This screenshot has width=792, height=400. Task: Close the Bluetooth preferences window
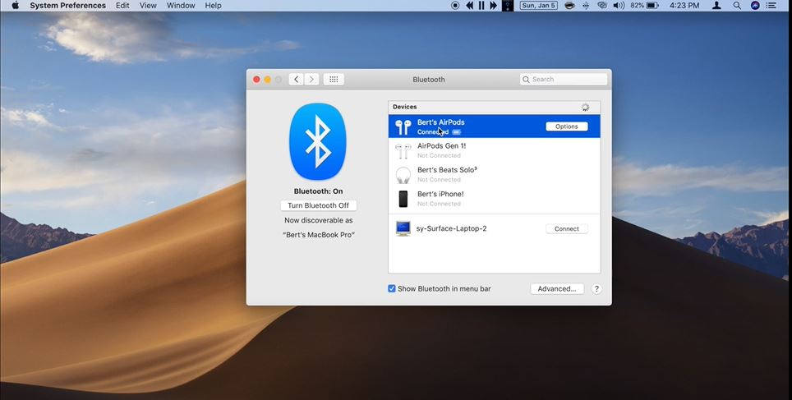click(x=256, y=80)
